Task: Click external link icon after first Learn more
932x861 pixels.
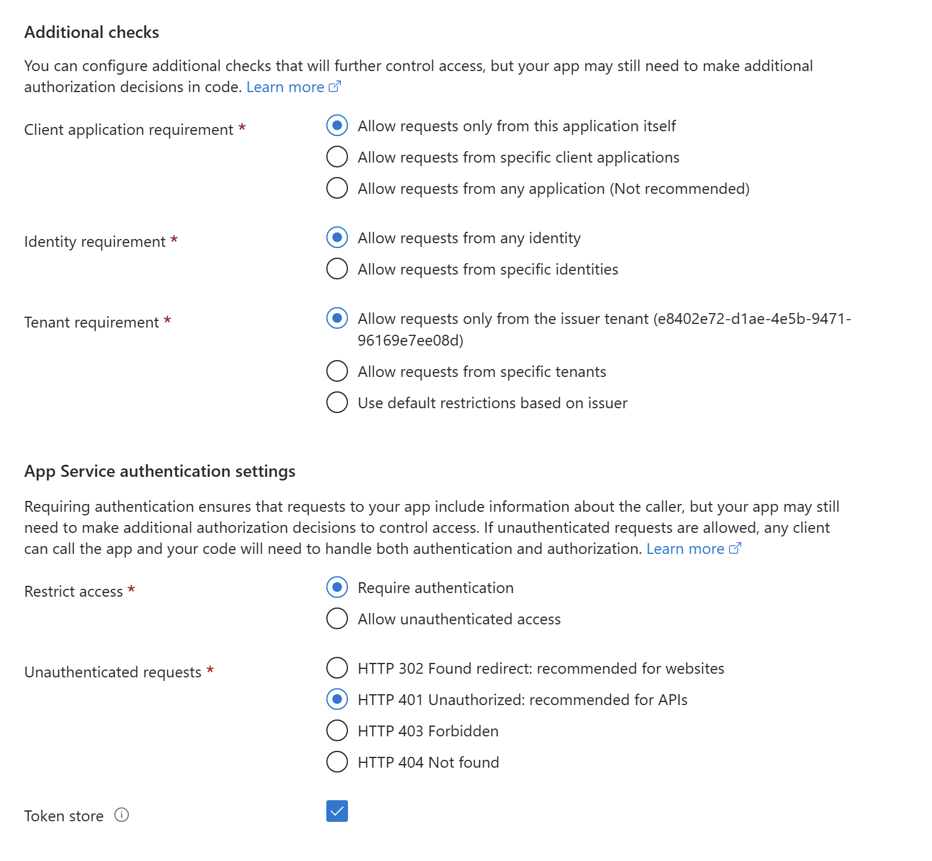Action: pyautogui.click(x=335, y=87)
